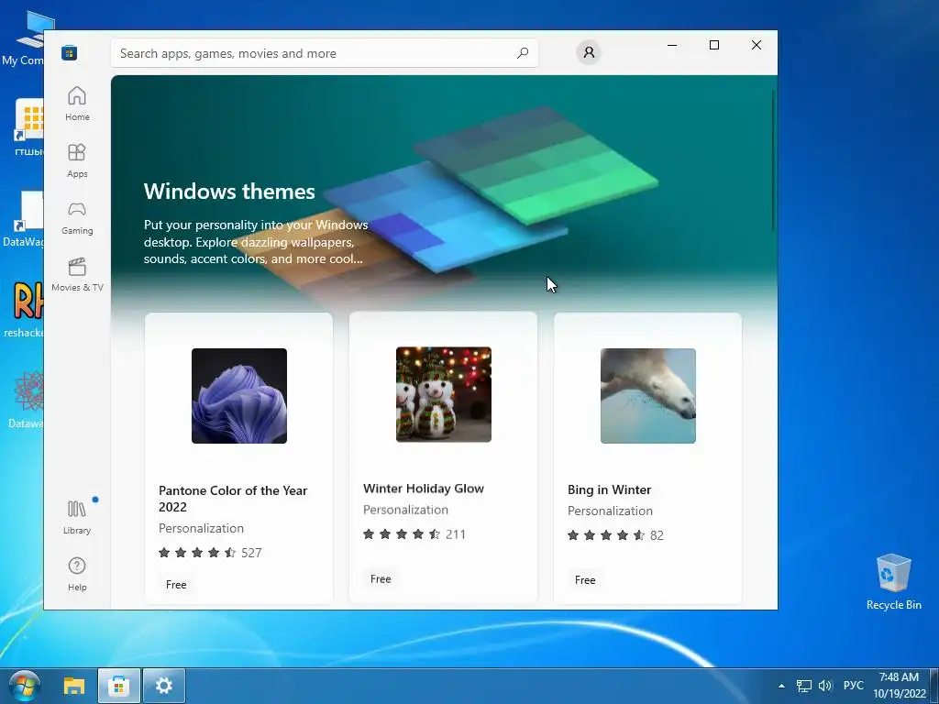939x704 pixels.
Task: Open Settings gear in the taskbar
Action: [x=164, y=686]
